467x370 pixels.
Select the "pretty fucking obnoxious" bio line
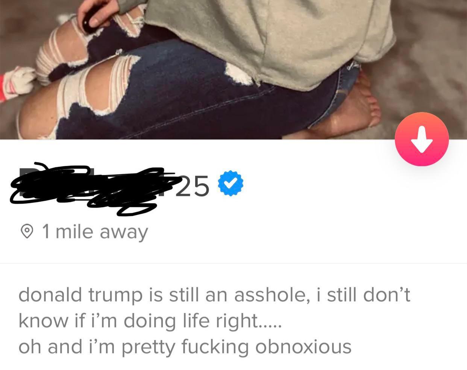click(x=185, y=347)
